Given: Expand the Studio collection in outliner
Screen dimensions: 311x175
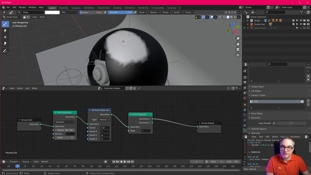Looking at the screenshot, I should click(248, 20).
